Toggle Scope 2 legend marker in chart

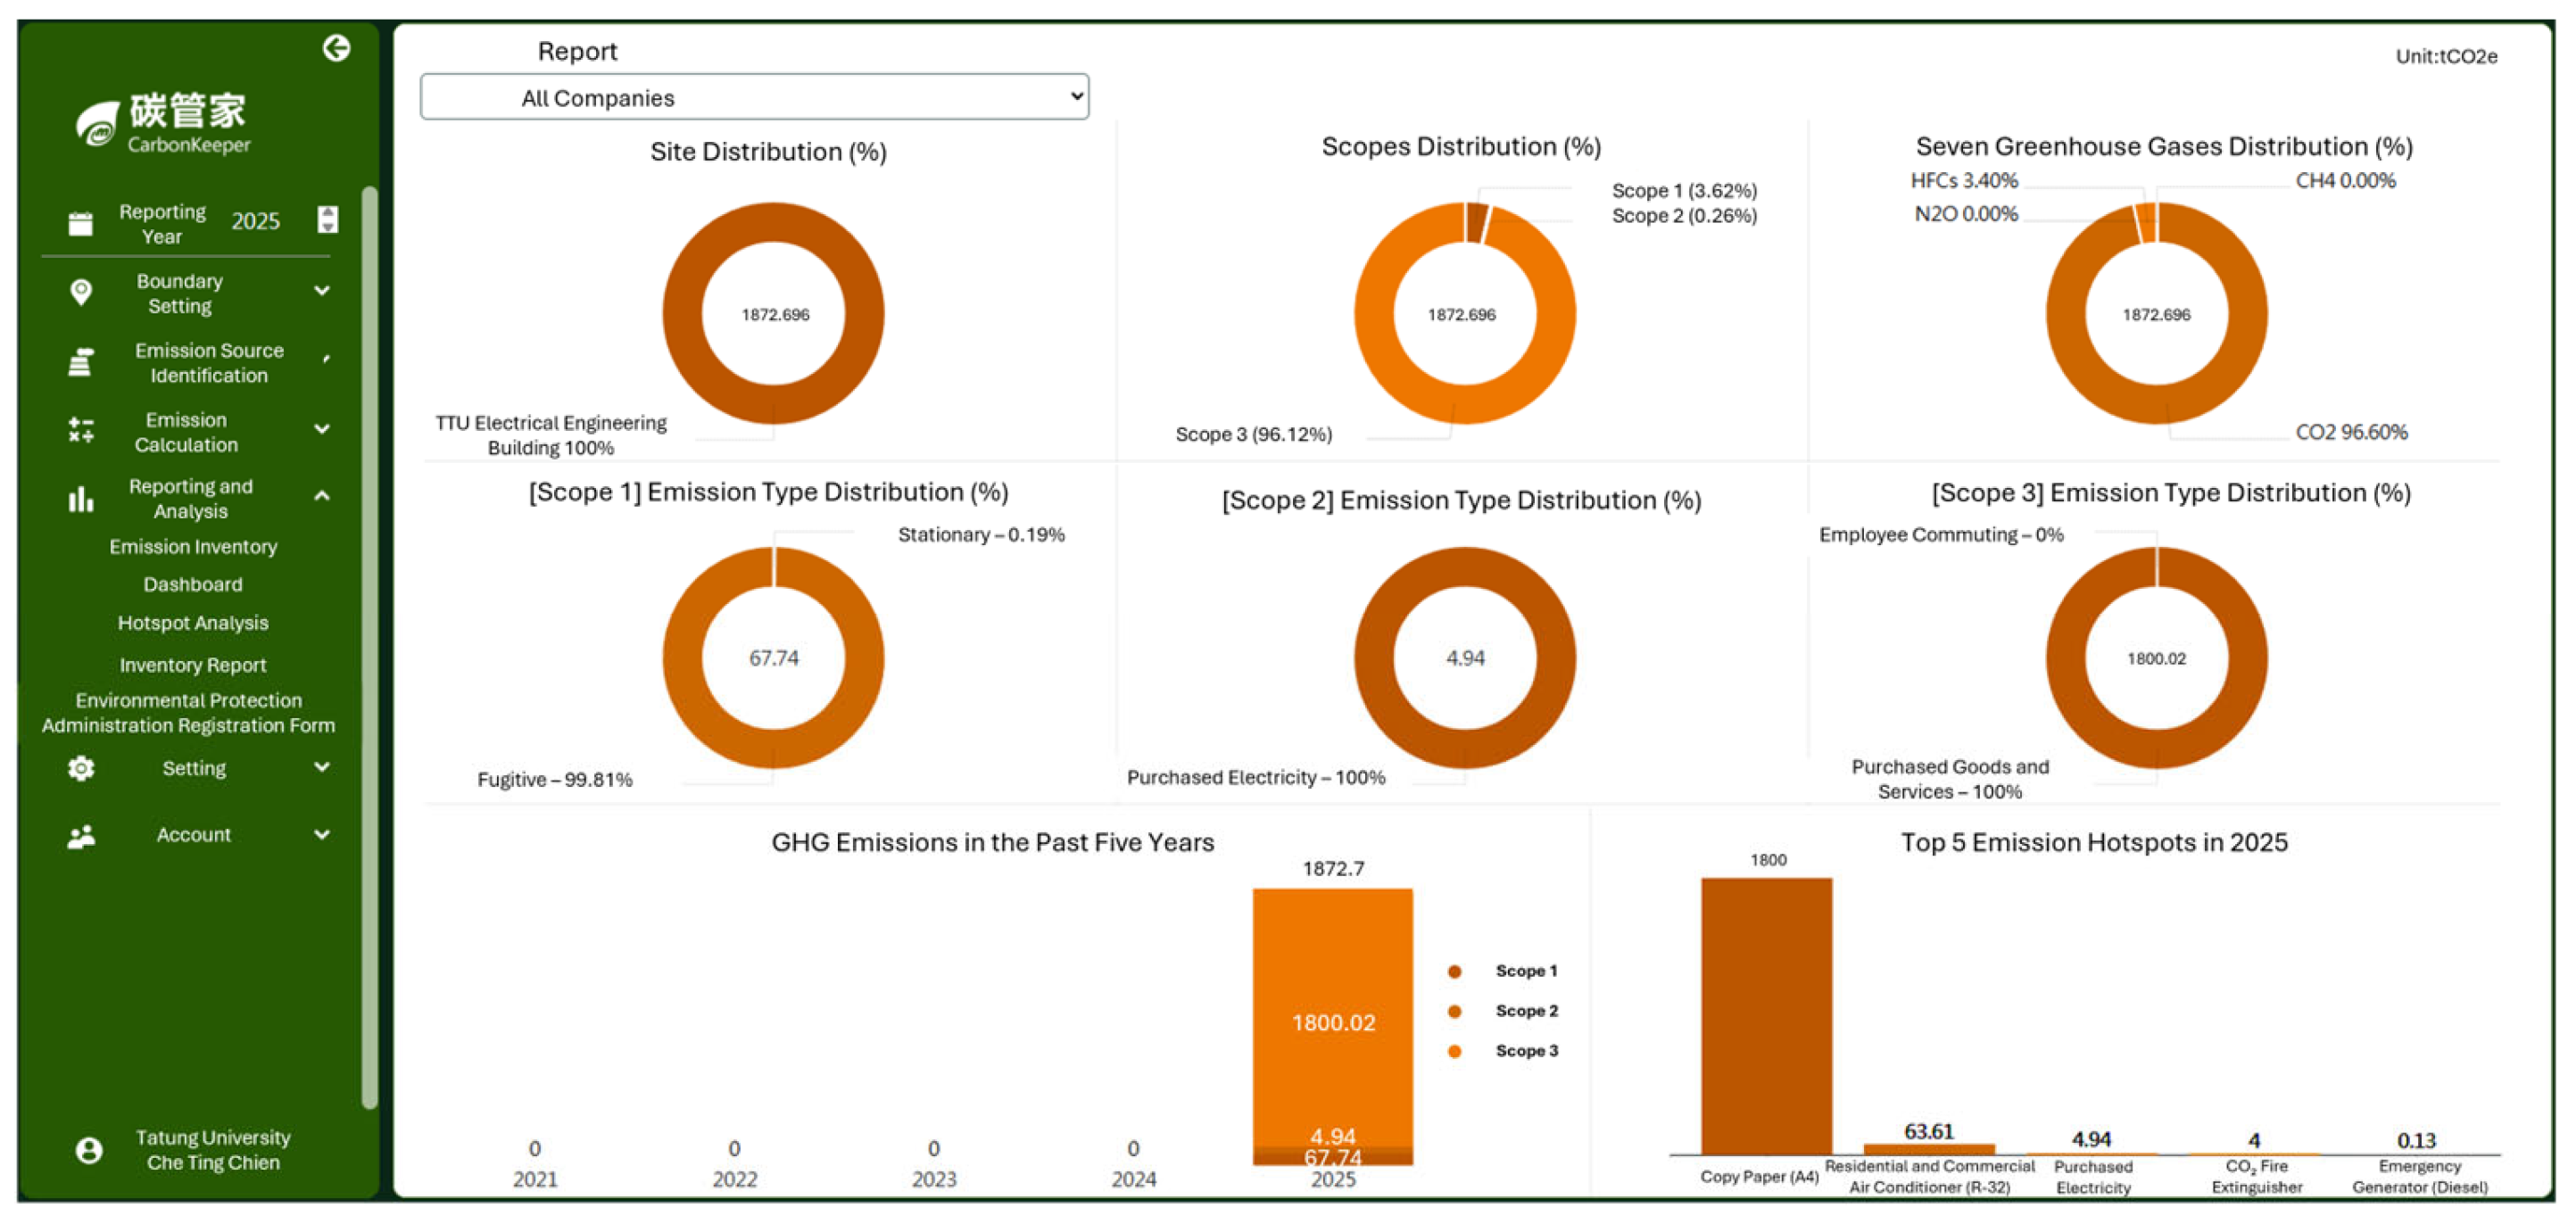click(1454, 1011)
